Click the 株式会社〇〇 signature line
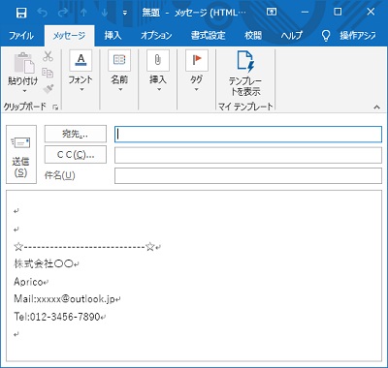The height and width of the screenshot is (368, 388). tap(44, 264)
